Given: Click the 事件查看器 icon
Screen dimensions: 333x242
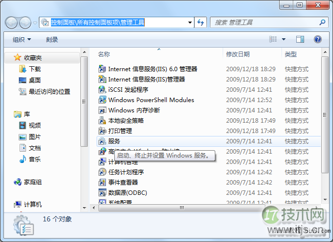Looking at the screenshot, I should coord(102,182).
